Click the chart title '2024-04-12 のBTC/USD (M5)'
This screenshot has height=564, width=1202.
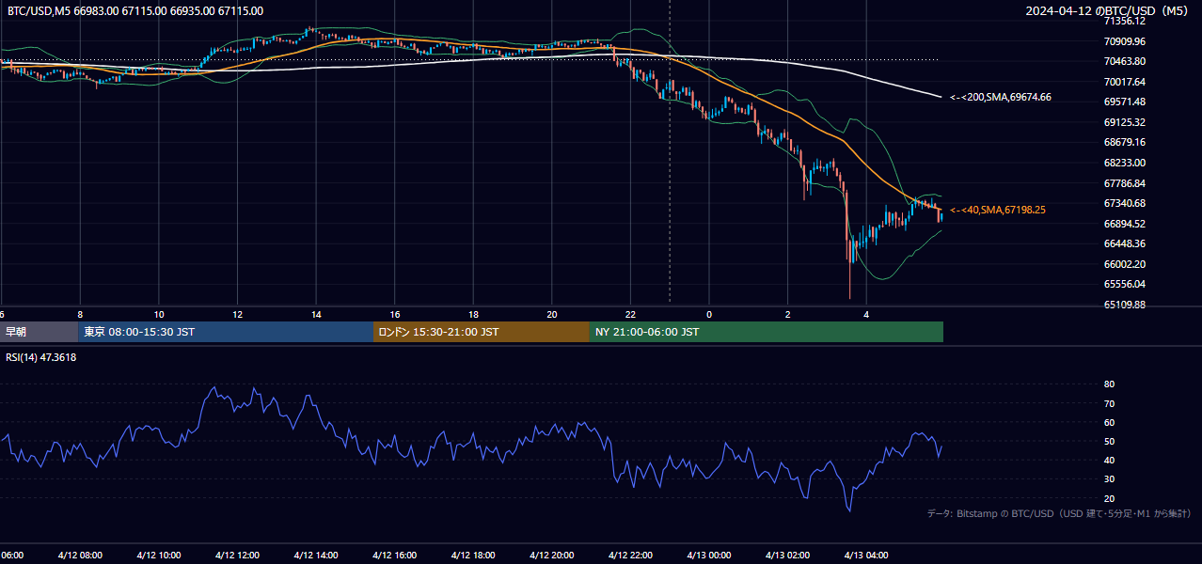tap(1106, 11)
